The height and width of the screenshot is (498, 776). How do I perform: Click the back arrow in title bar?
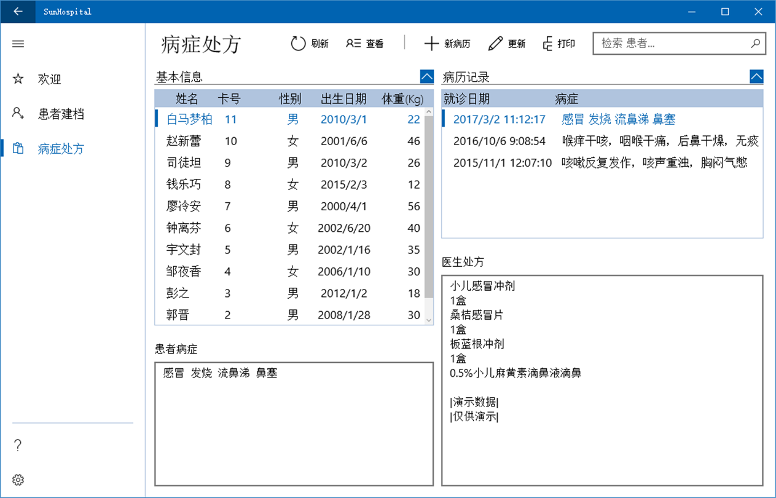coord(18,11)
